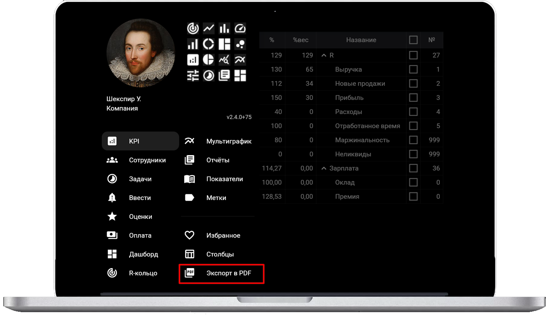Select the ascending signal-bars icon in the grid

[x=193, y=44]
